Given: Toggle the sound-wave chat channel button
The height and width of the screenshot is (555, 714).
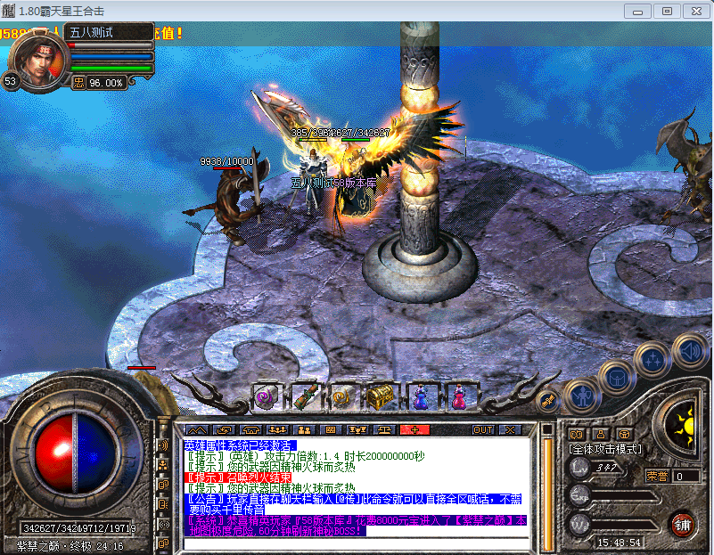Looking at the screenshot, I should point(163,445).
